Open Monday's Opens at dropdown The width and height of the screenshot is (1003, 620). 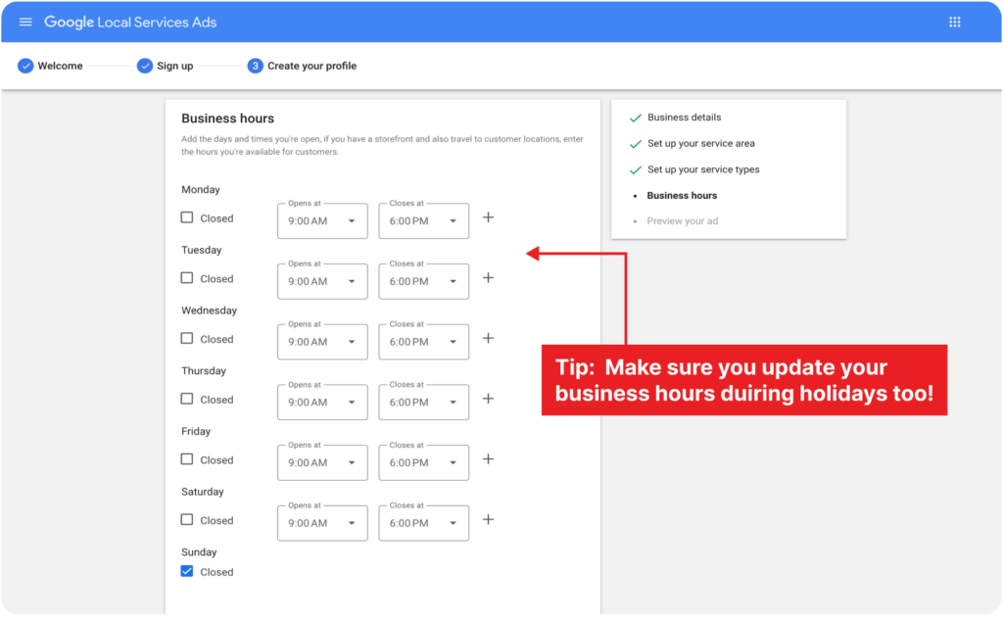coord(322,220)
